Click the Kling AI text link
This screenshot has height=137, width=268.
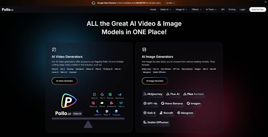[55, 69]
